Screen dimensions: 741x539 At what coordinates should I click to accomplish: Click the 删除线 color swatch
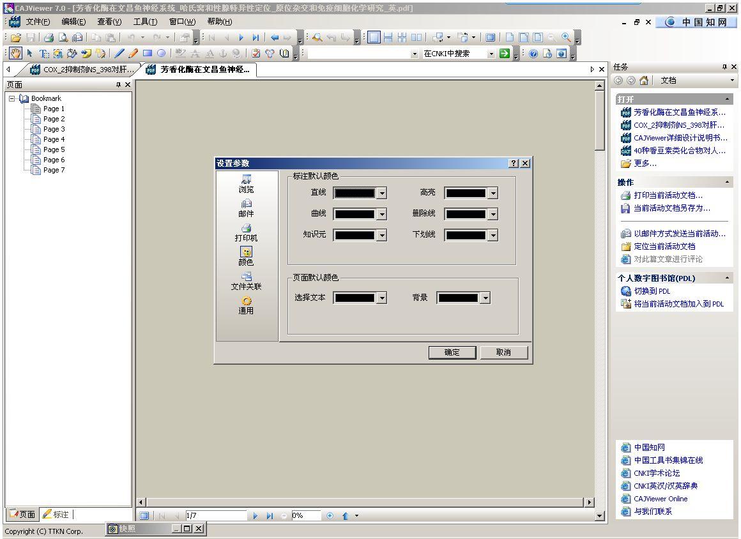click(x=466, y=215)
